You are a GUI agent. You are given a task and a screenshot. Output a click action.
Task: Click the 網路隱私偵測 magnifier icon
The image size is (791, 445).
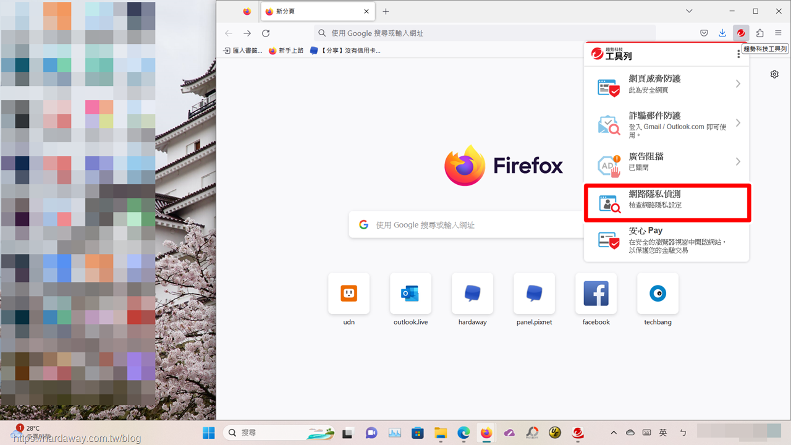pos(609,204)
